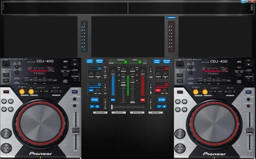This screenshot has height=159, width=256.
Task: Click the right channel volume fader handle
Action: tap(132, 102)
